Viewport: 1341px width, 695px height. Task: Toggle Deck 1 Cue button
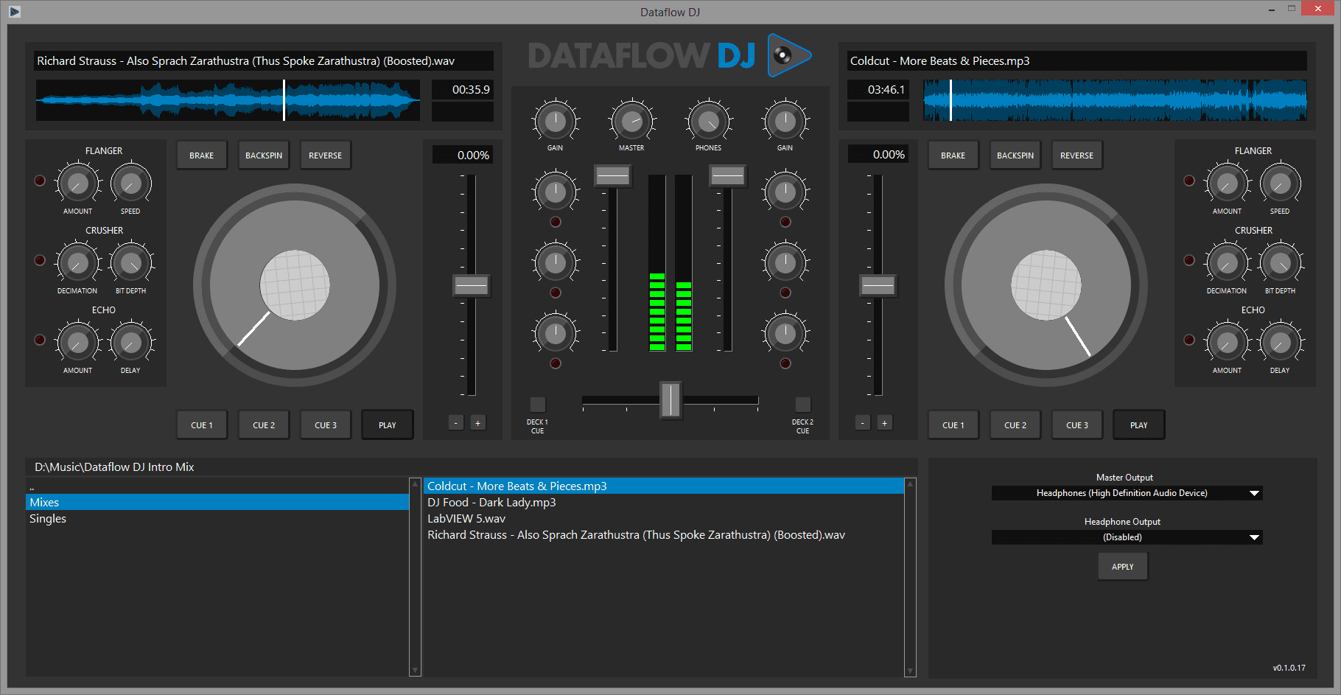(x=538, y=404)
